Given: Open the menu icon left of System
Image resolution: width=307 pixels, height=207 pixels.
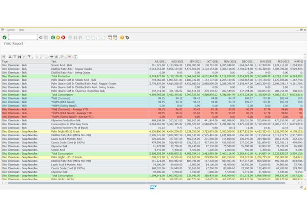Looking at the screenshot, I should pyautogui.click(x=3, y=30).
